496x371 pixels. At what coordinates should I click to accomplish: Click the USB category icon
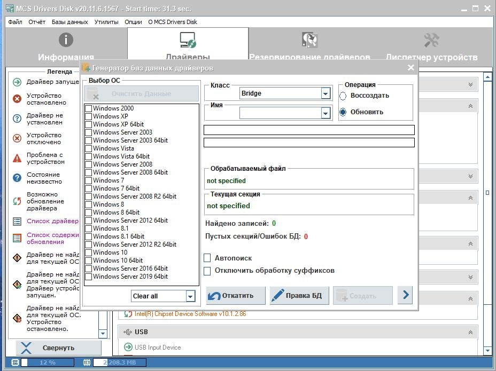(x=127, y=332)
